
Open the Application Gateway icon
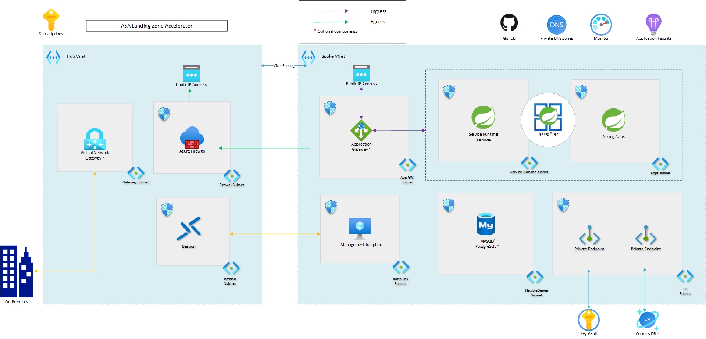[361, 130]
